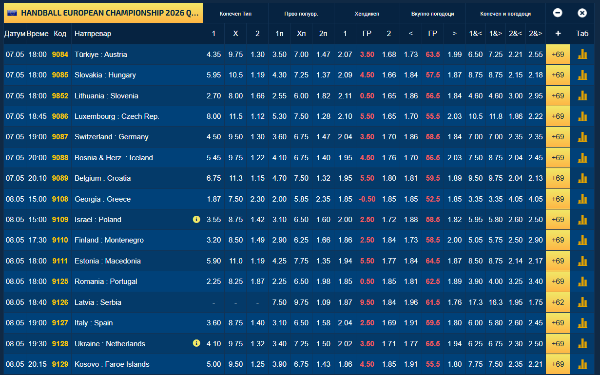Open statistics chart icon for Ukraine : Netherlands
This screenshot has width=600, height=375.
pyautogui.click(x=582, y=344)
